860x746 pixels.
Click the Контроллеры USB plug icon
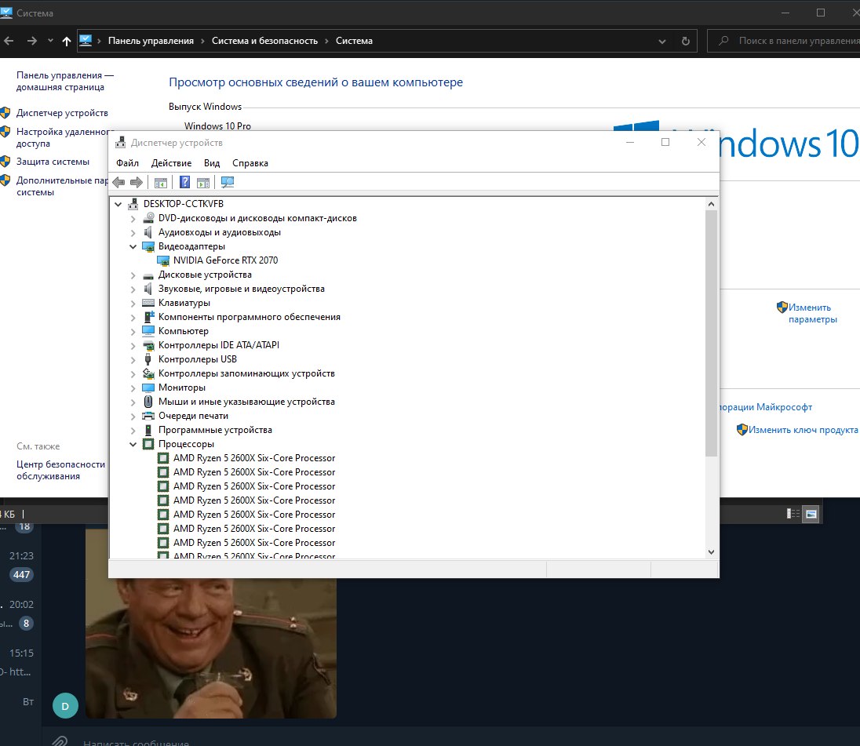[x=148, y=359]
